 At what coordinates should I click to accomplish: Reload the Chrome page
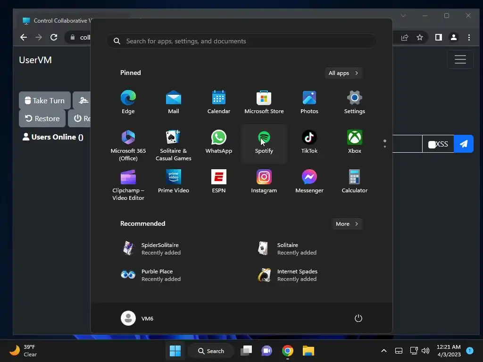click(x=54, y=37)
